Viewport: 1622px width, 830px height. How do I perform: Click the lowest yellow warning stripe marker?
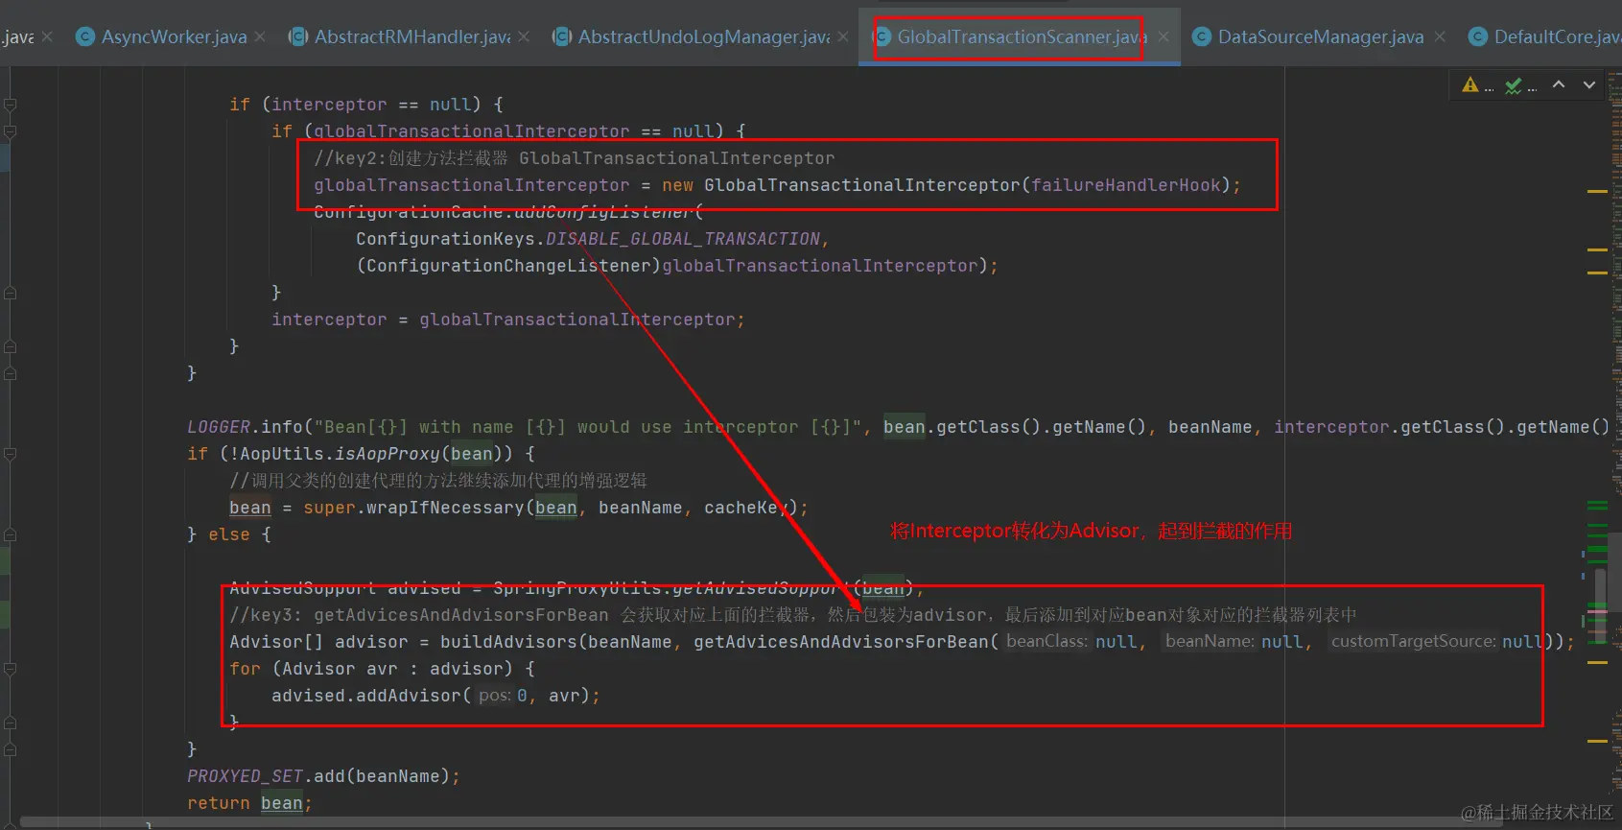click(1597, 741)
